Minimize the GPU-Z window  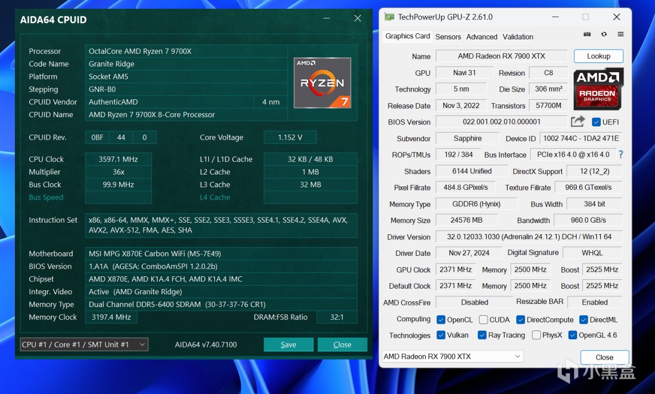555,17
